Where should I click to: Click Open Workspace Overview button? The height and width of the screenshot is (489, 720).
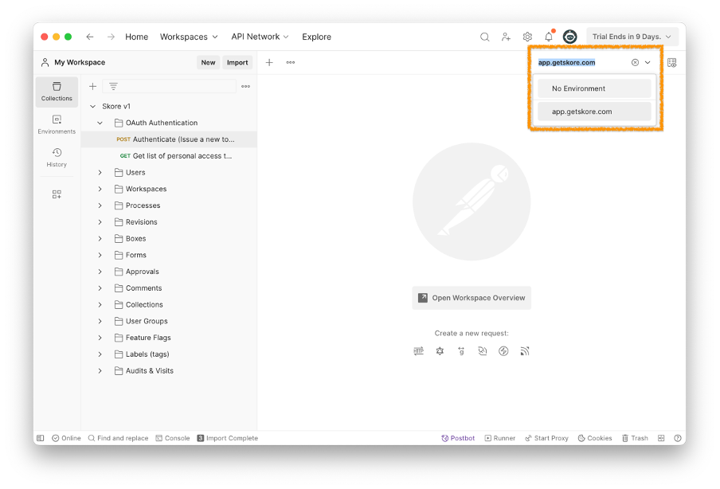[472, 298]
